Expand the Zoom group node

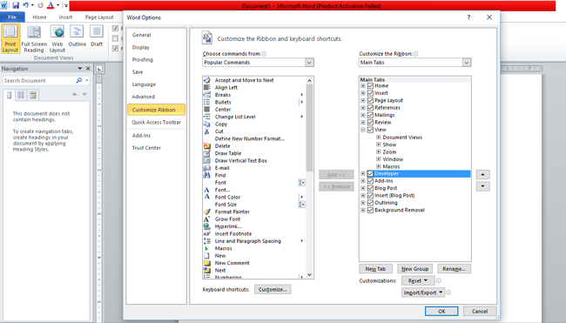pos(378,152)
